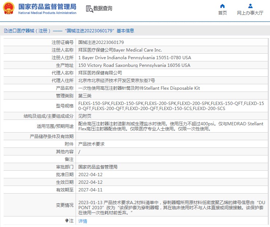Screen dimensions: 270x227
Task: Click the 注册证编号 label cell
Action: click(63, 42)
